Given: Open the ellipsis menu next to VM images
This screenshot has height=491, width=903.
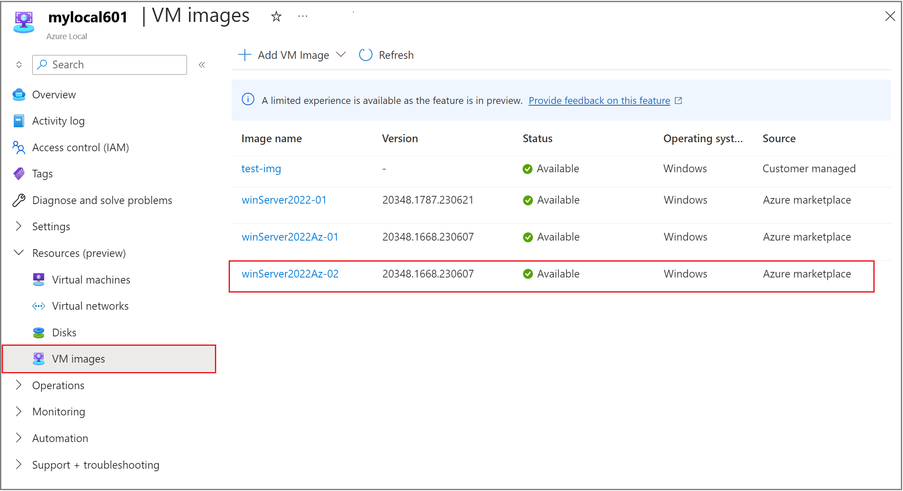Looking at the screenshot, I should (303, 15).
